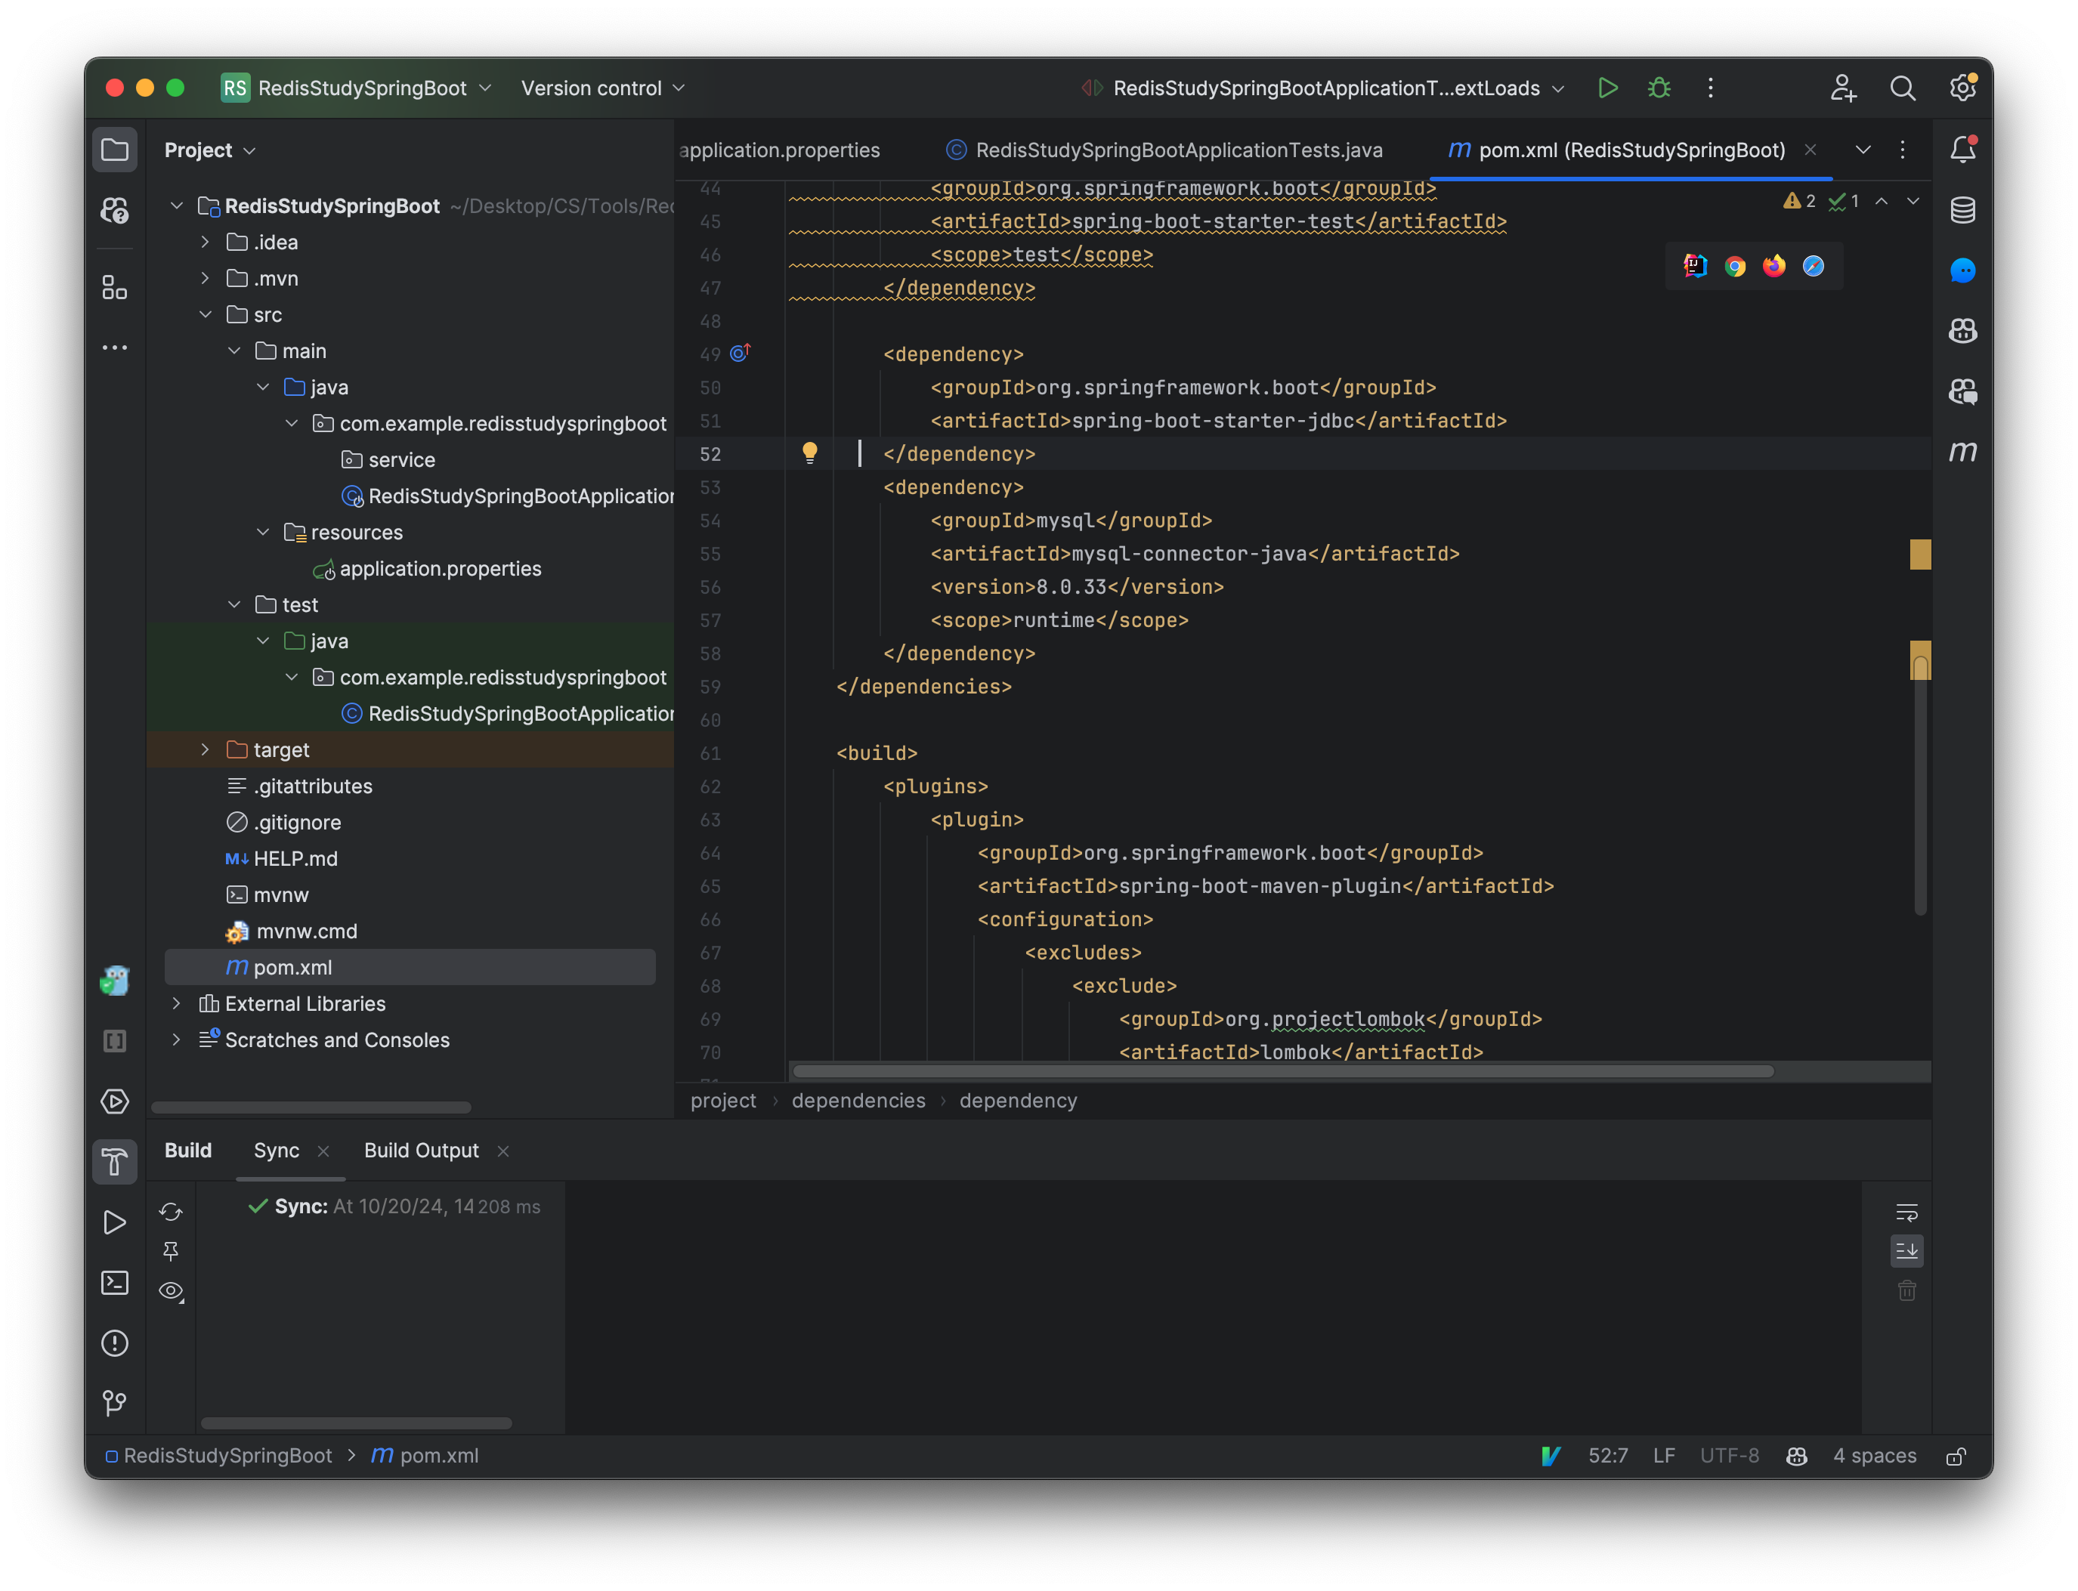Open the Terminal tool window
This screenshot has width=2078, height=1591.
coord(115,1282)
